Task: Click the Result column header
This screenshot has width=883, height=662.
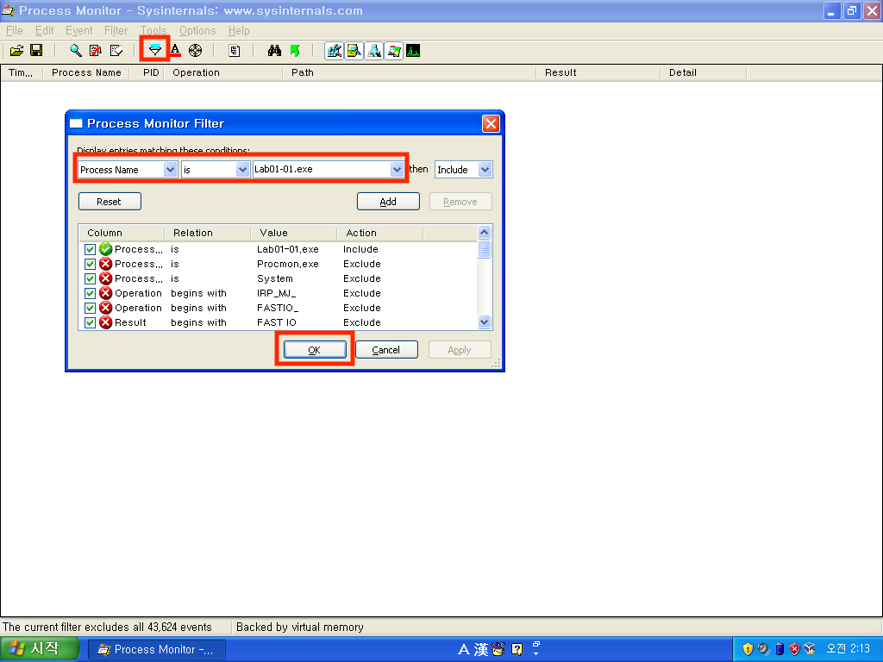Action: 598,72
